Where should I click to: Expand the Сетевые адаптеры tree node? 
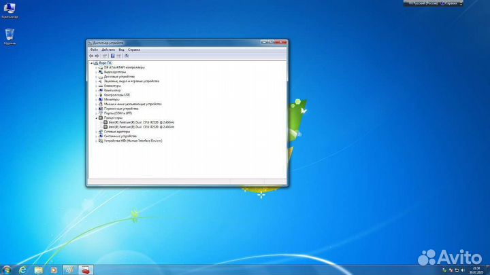click(96, 132)
